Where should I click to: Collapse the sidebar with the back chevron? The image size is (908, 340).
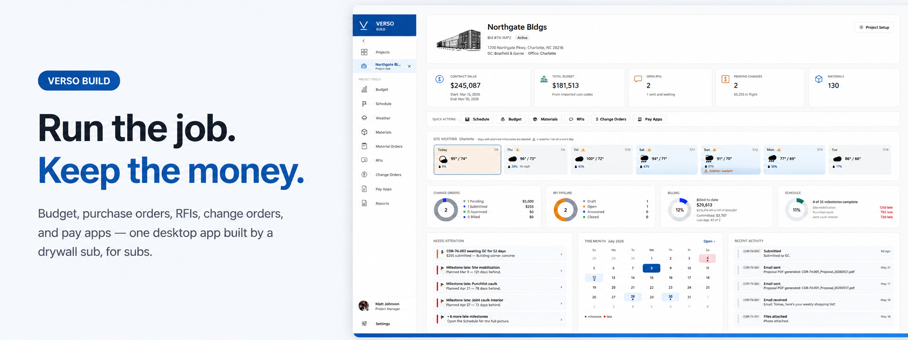pos(364,41)
